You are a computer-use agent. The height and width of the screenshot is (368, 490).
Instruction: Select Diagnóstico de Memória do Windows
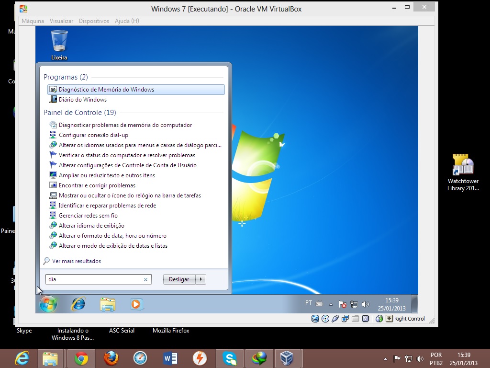[x=136, y=90]
